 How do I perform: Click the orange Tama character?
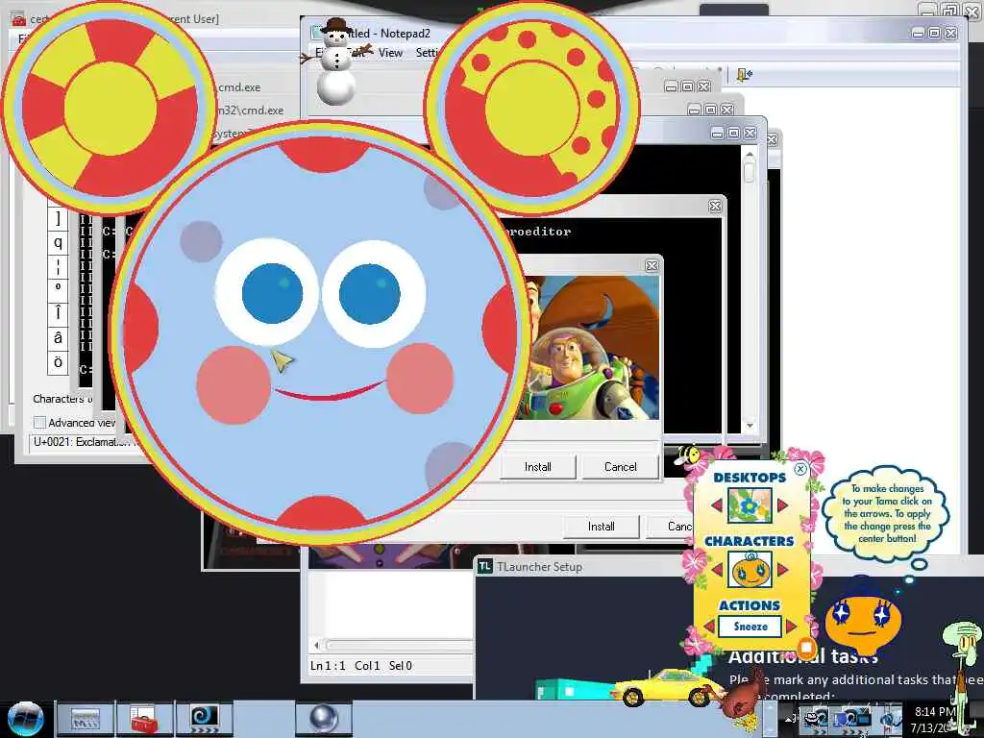[x=862, y=620]
